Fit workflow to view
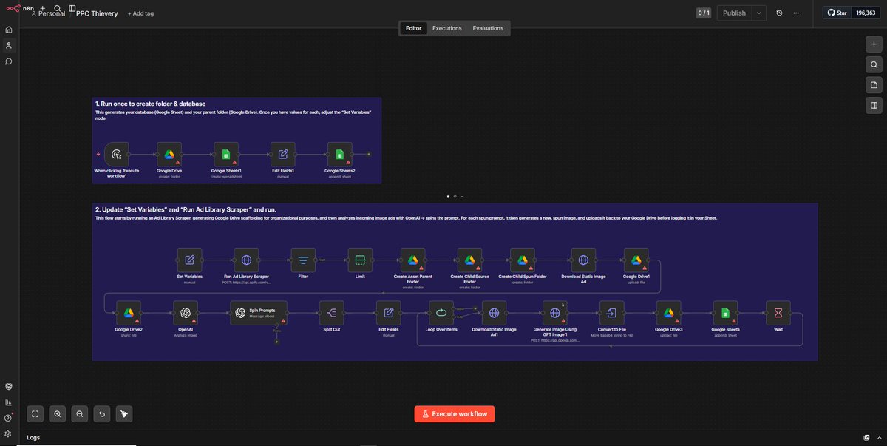Screen dimensions: 887x446 (x=35, y=414)
